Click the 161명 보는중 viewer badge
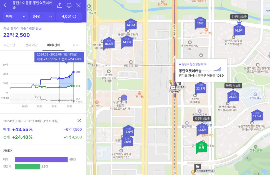Image resolution: width=270 pixels, height=175 pixels. [x=233, y=86]
